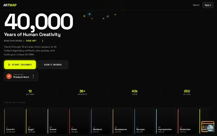Click the '36+ Artifacts' stat
This screenshot has width=217, height=136.
pos(82,92)
